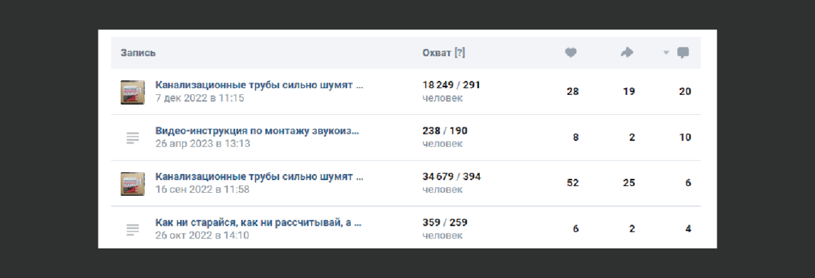The image size is (815, 278).
Task: Open thumbnail of 16 сен 2022 post
Action: click(133, 183)
